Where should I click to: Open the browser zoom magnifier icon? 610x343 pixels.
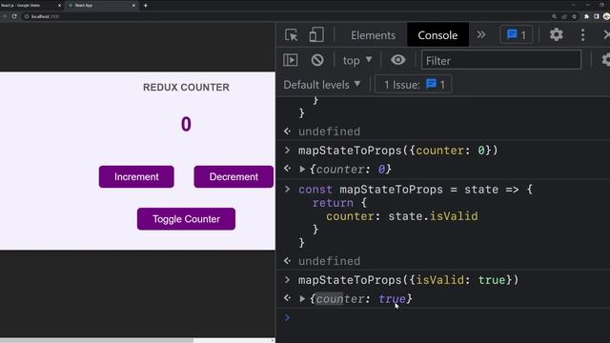(554, 16)
